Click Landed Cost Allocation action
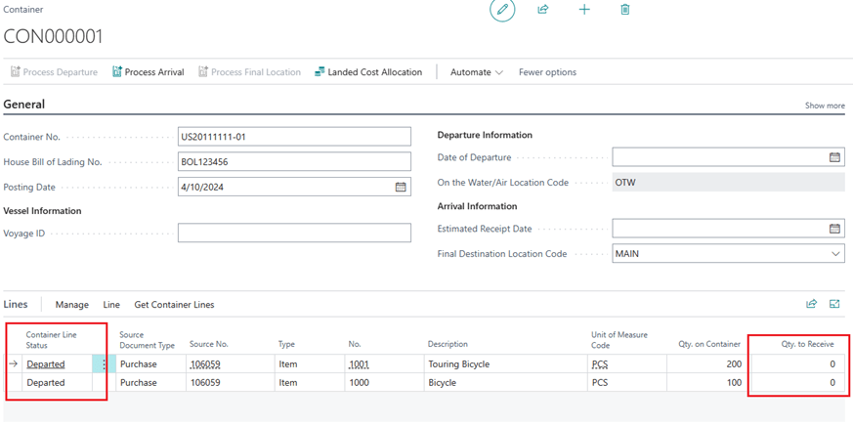This screenshot has height=426, width=853. 368,72
